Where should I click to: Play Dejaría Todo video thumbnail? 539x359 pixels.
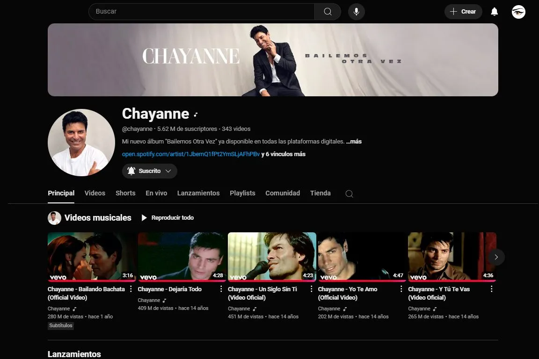pyautogui.click(x=182, y=257)
